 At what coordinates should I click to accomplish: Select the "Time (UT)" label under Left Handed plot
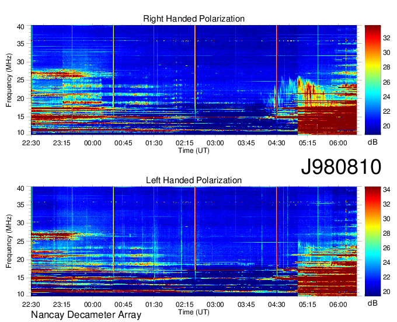click(194, 313)
